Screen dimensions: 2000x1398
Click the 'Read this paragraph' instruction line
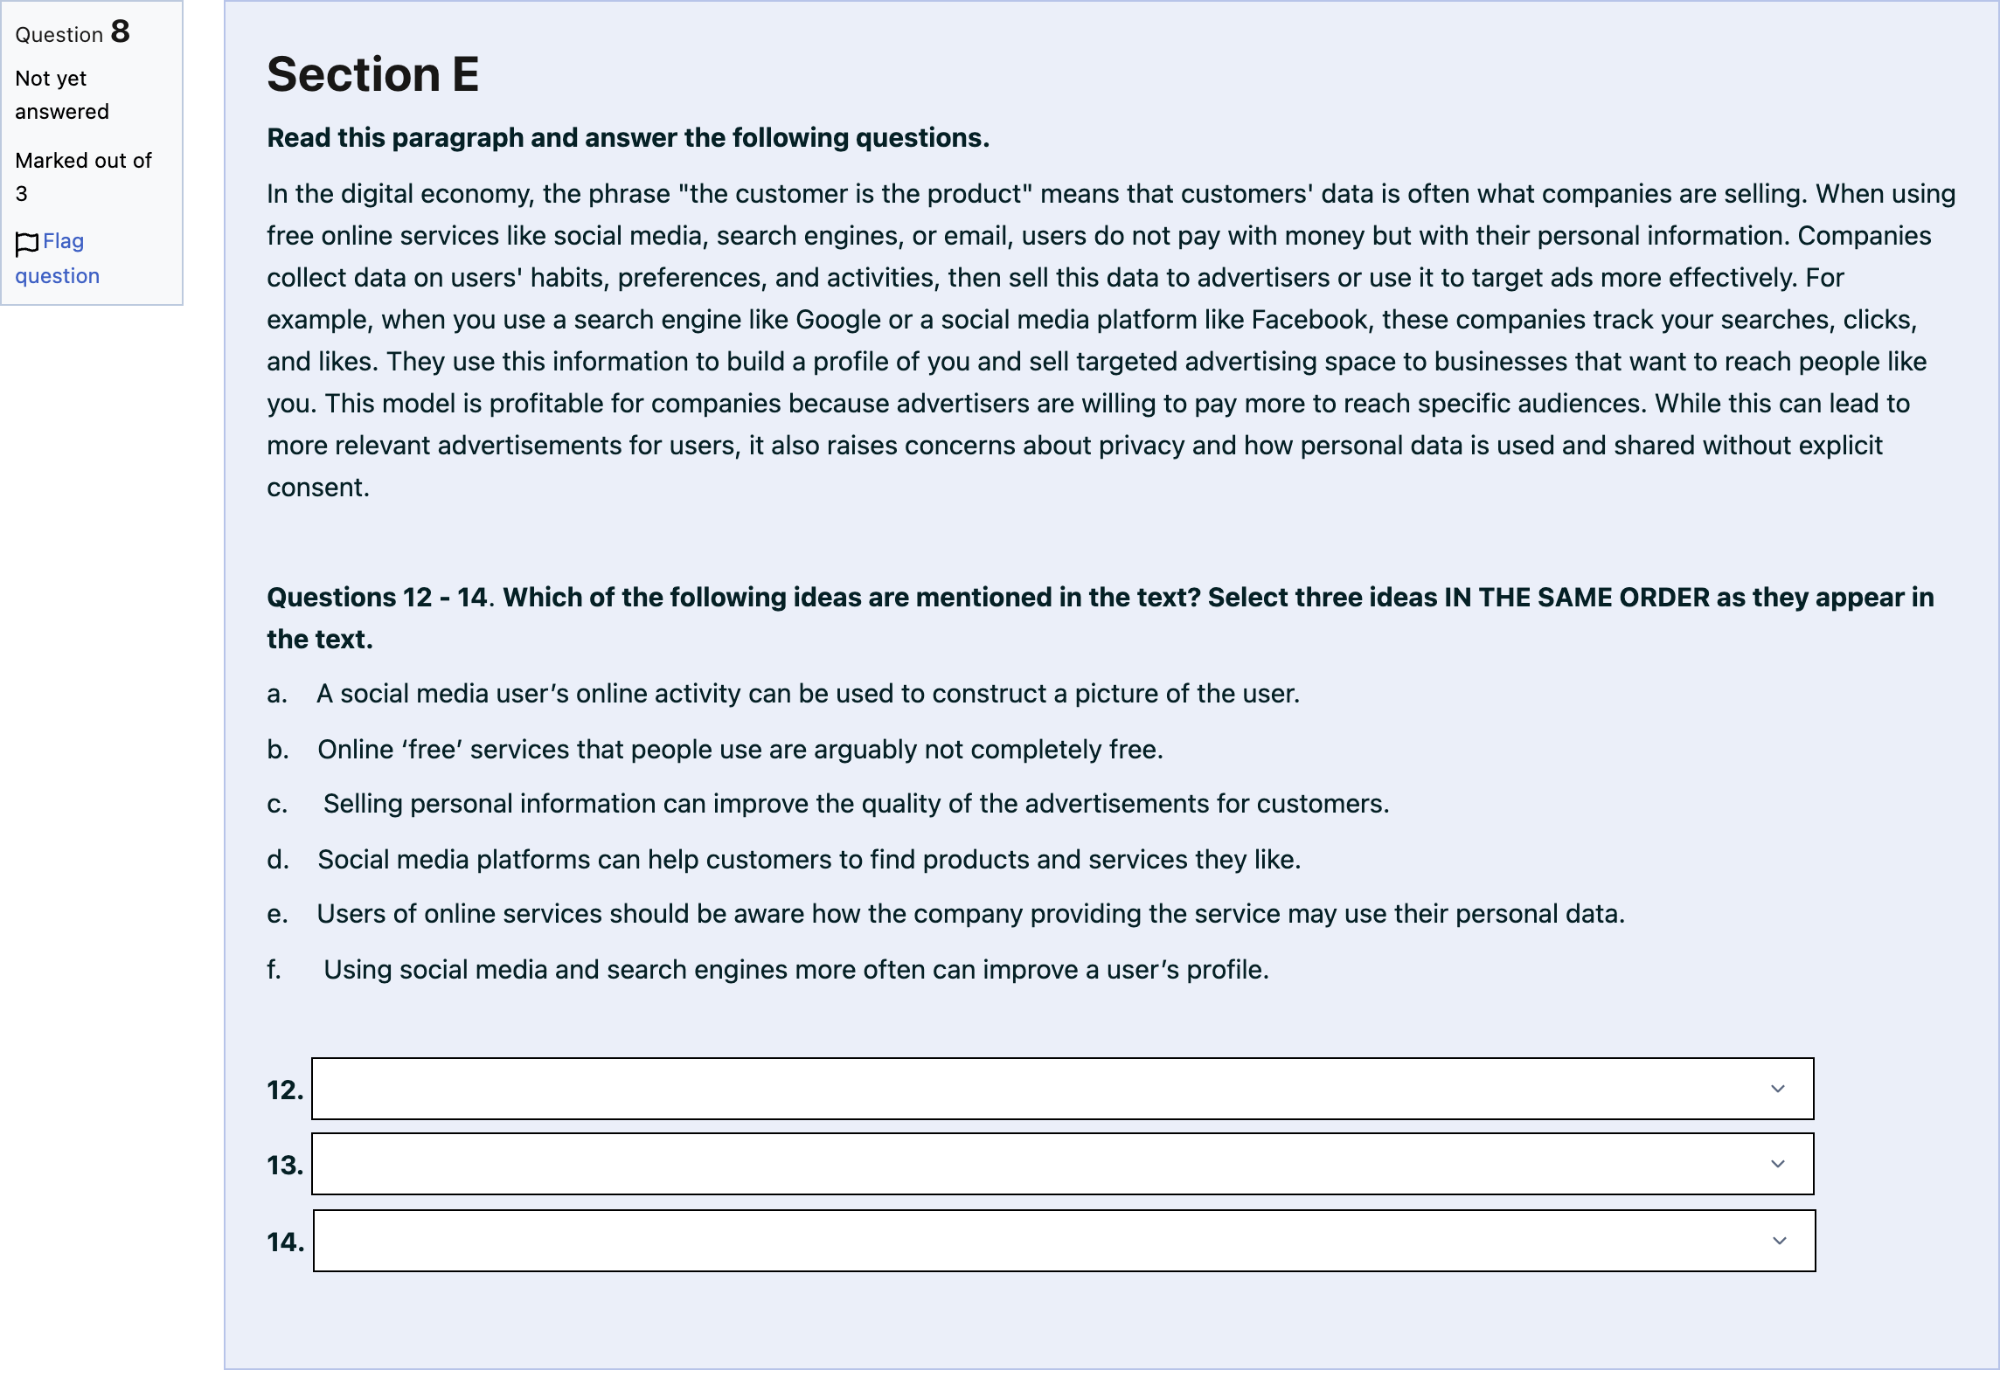coord(628,138)
